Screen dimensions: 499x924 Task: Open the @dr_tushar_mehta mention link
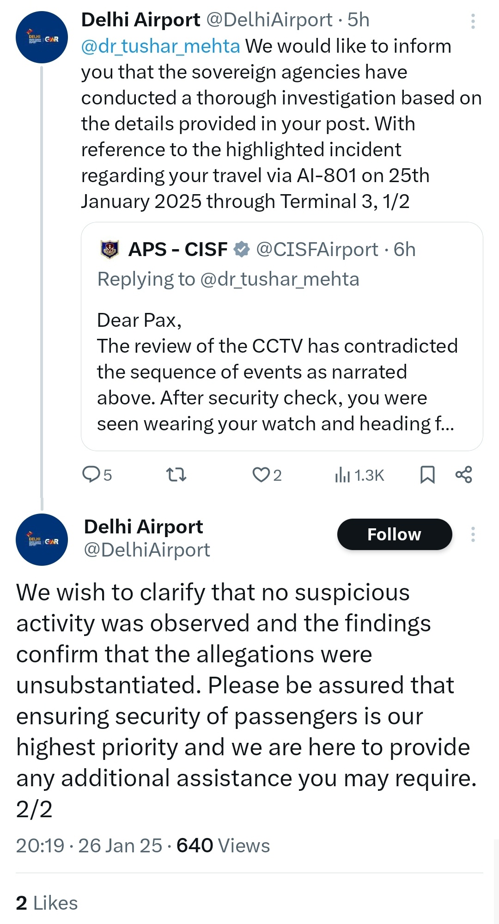(161, 46)
